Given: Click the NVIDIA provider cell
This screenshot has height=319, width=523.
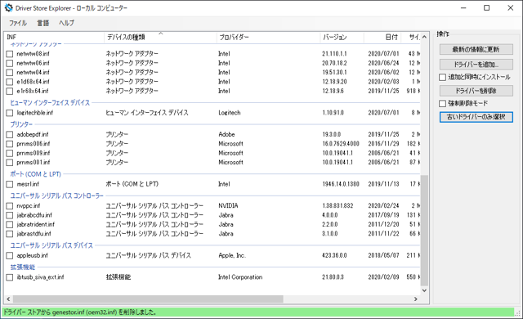Looking at the screenshot, I should [x=228, y=206].
